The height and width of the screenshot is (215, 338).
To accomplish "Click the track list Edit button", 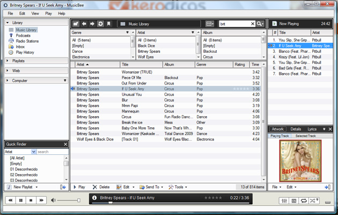I will [123, 187].
